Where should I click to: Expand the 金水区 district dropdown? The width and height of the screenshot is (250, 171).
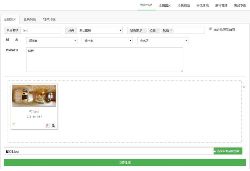(x=163, y=40)
